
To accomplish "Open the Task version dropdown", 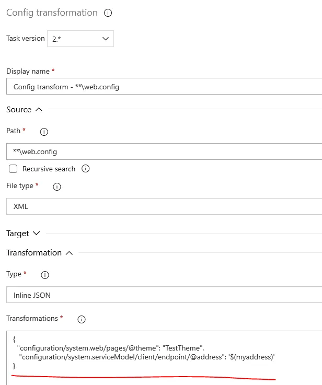I will click(x=80, y=39).
